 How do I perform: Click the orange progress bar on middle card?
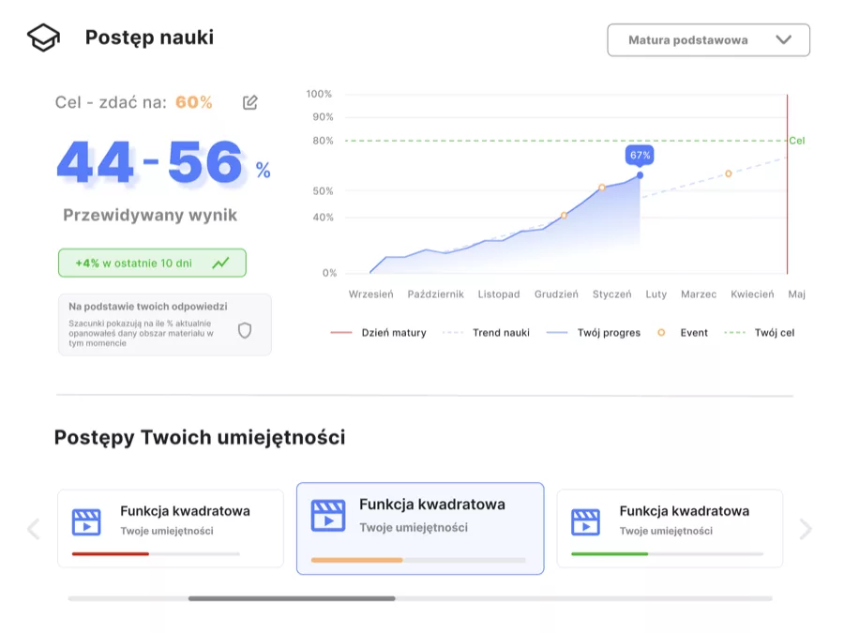(x=357, y=561)
